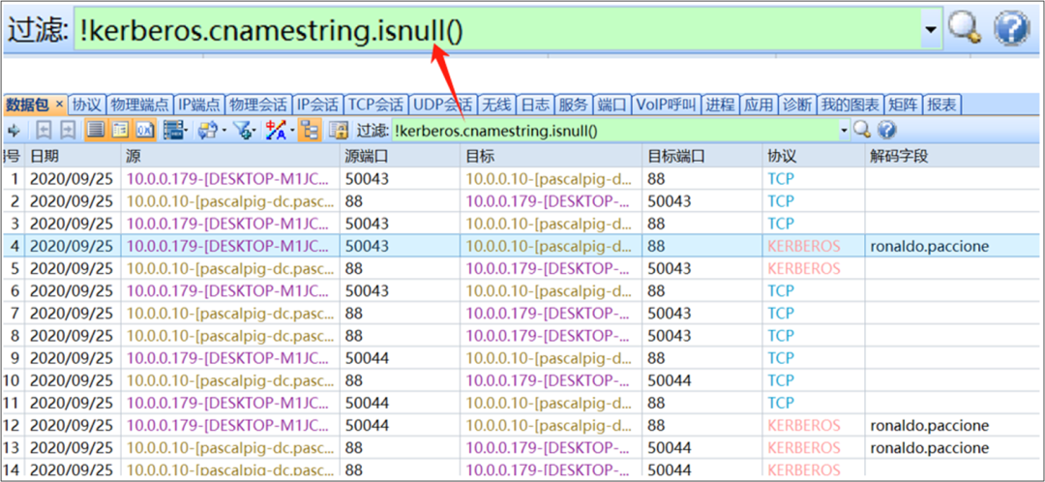This screenshot has width=1045, height=482.
Task: Switch to the TCP会话 tab
Action: tap(375, 105)
